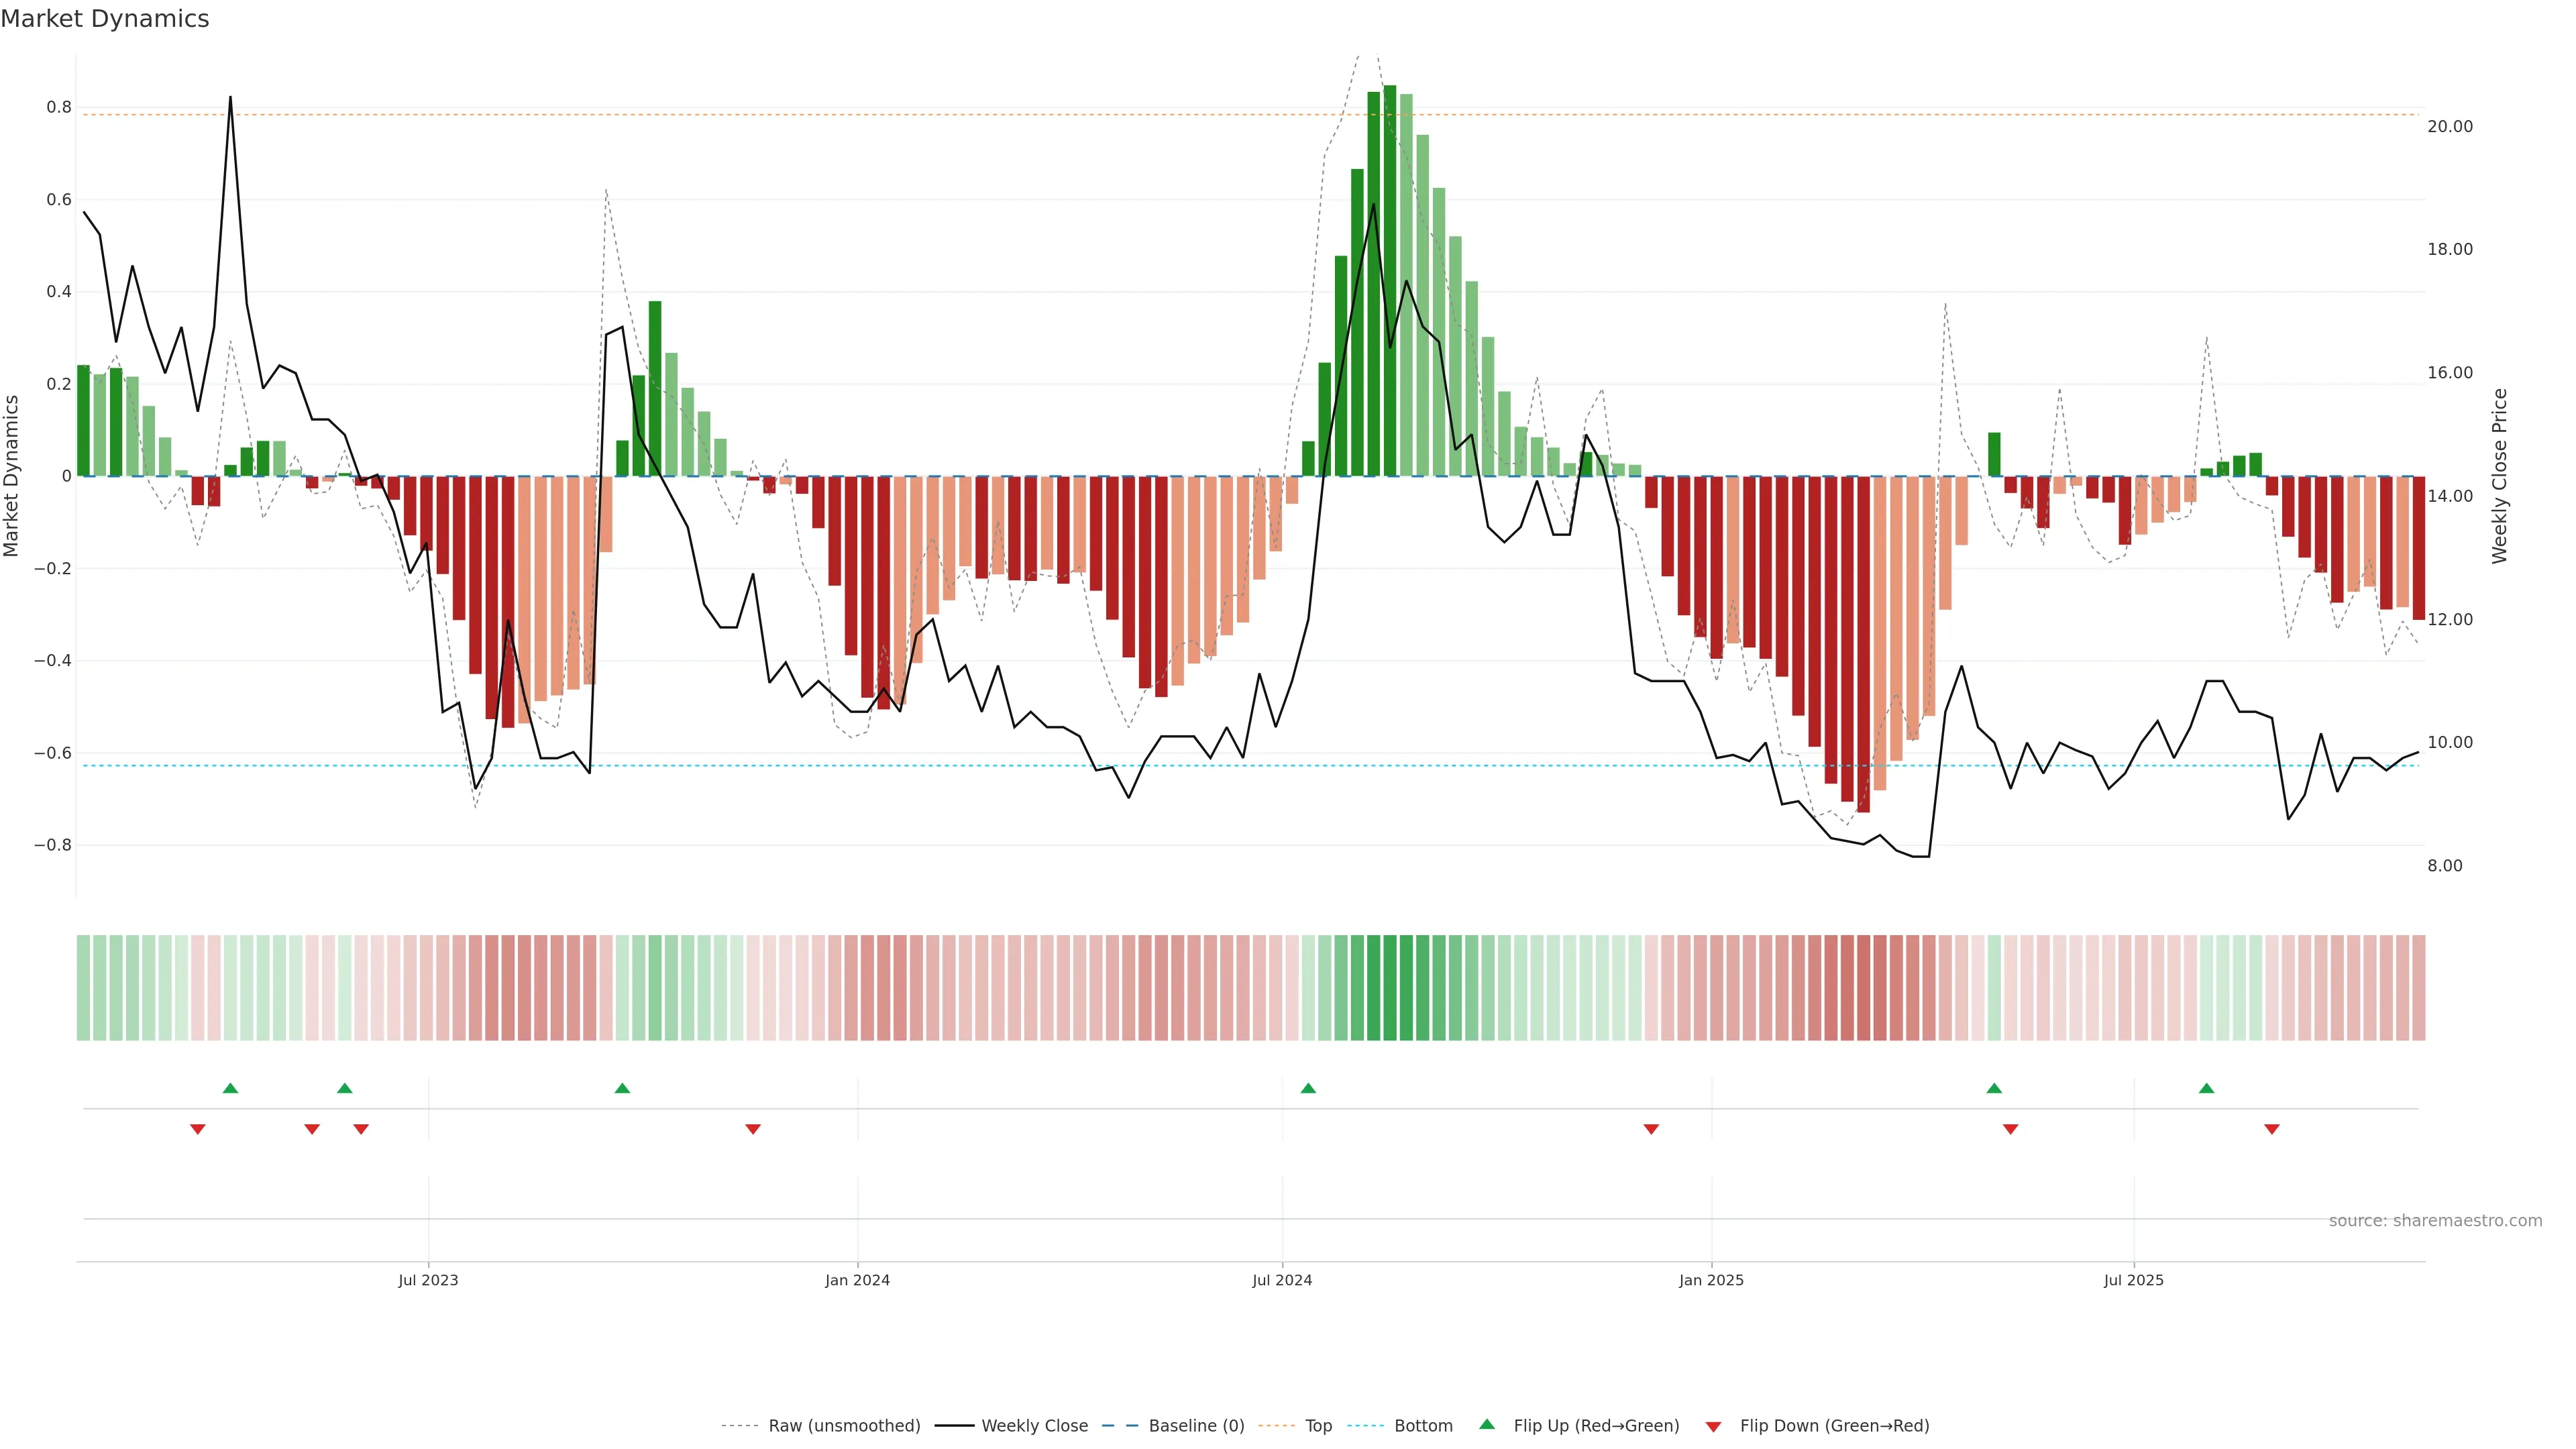Click Flip Down red triangle in legend

pos(1713,1427)
